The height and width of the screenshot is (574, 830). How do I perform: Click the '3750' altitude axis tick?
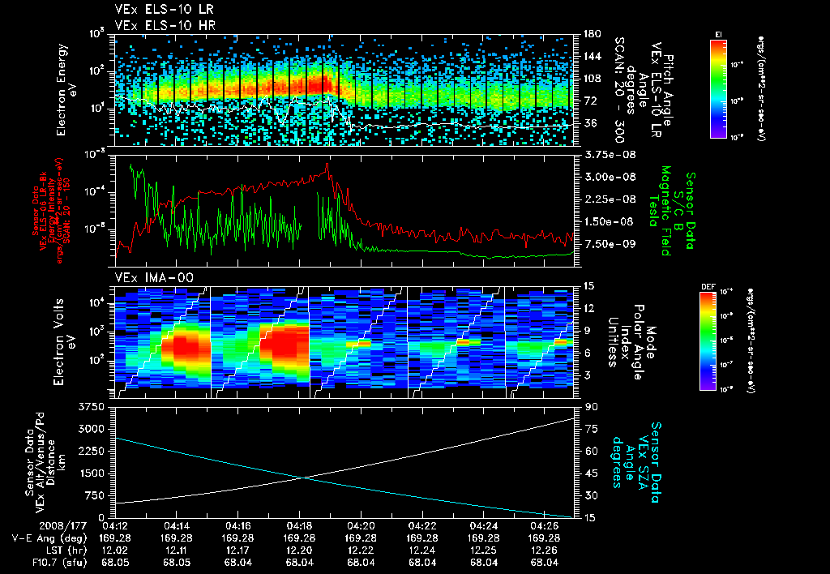coord(92,407)
